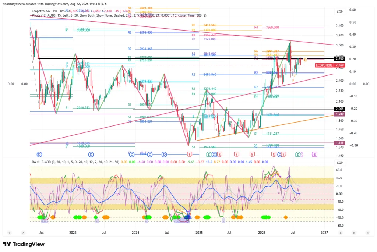
Task: Click the C button at bottom right
Action: [367, 233]
